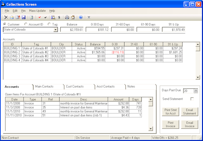This screenshot has height=141, width=203.
Task: Click Accounts grid scrollbar up arrow
Action: coord(198,45)
